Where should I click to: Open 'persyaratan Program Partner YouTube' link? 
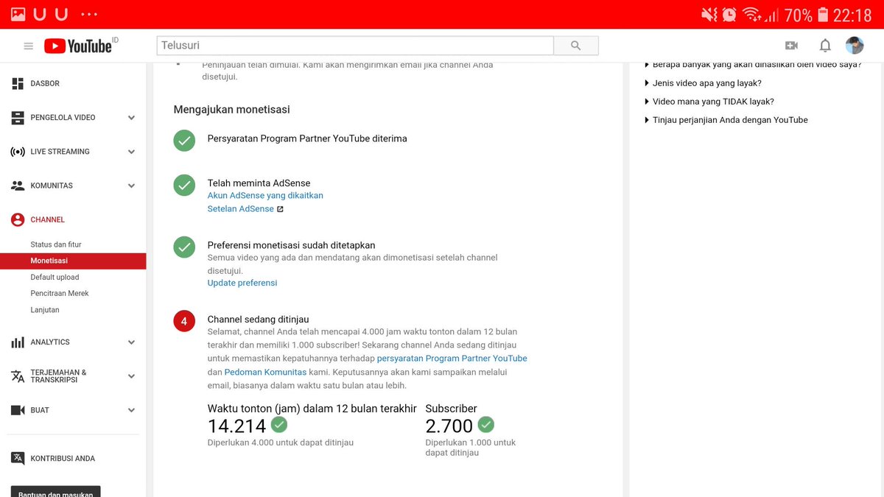tap(452, 359)
